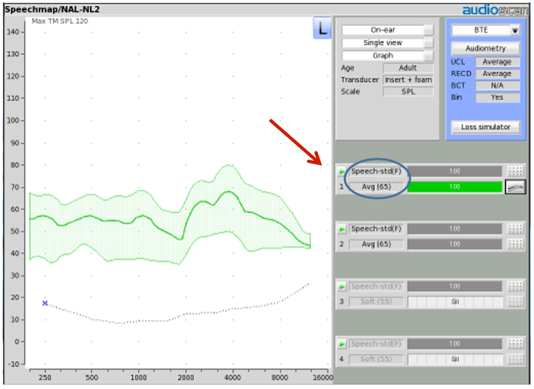Screen dimensions: 534x389
Task: Change RECD Average setting
Action: (497, 74)
